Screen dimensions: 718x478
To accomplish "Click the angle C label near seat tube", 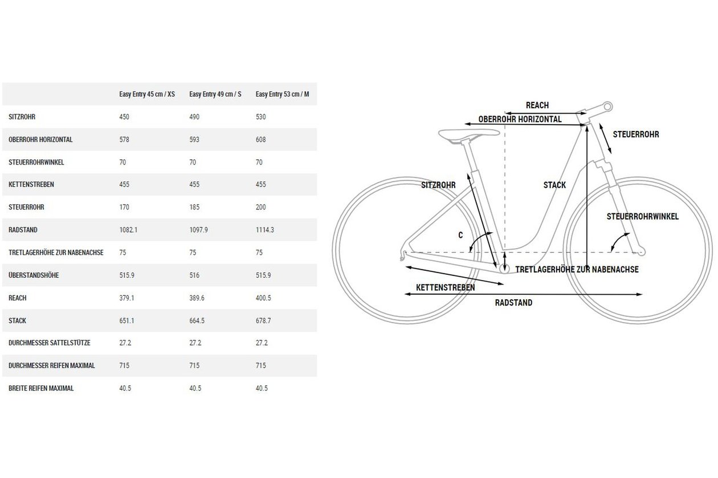I will (461, 234).
